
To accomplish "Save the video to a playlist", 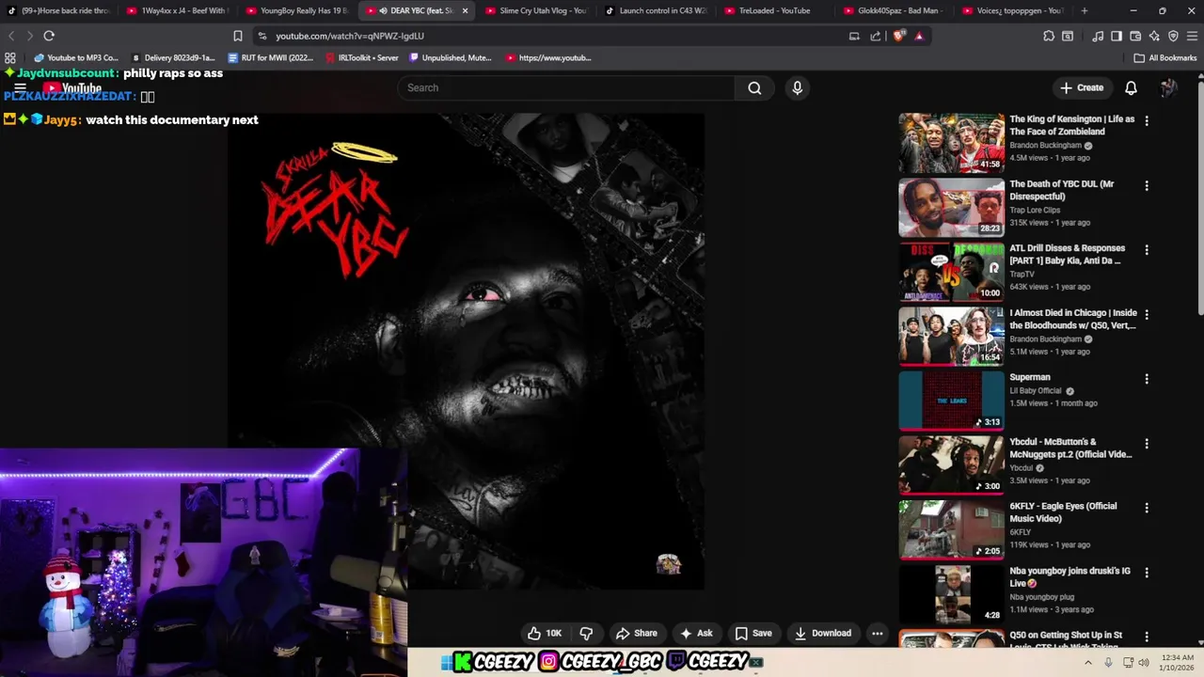I will [753, 633].
